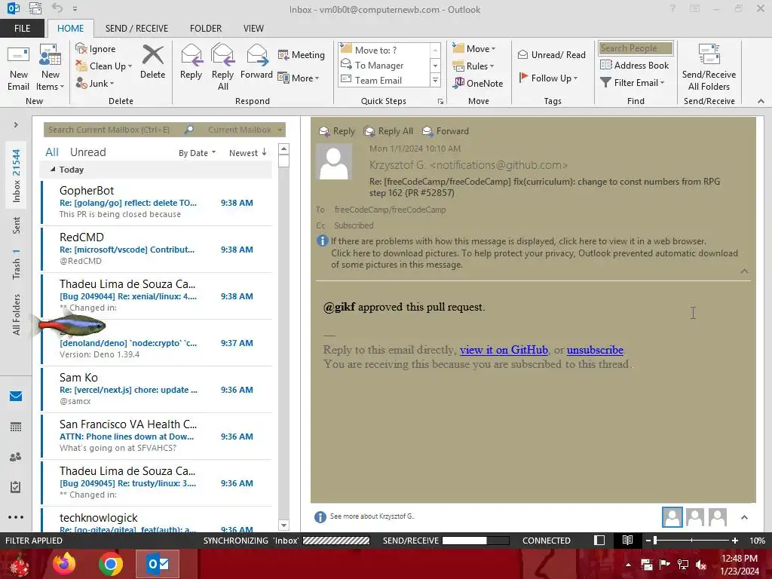Image resolution: width=772 pixels, height=579 pixels.
Task: Open the Clean Up dropdown
Action: [x=104, y=66]
